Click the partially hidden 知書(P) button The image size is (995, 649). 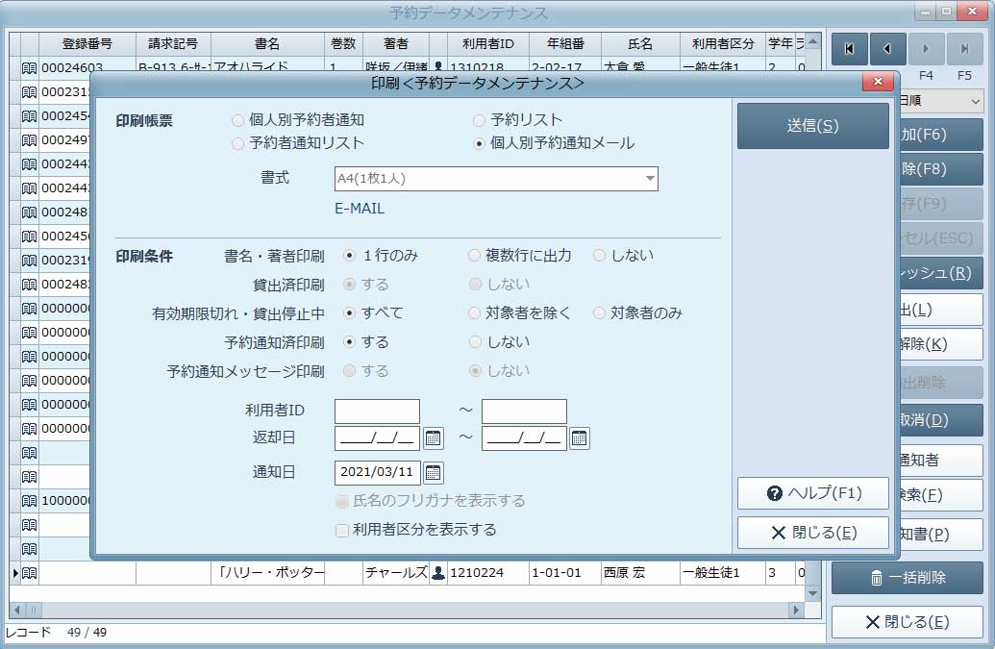942,535
